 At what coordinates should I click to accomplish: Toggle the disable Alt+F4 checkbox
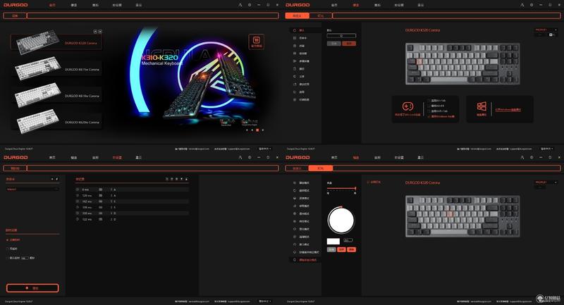(429, 106)
